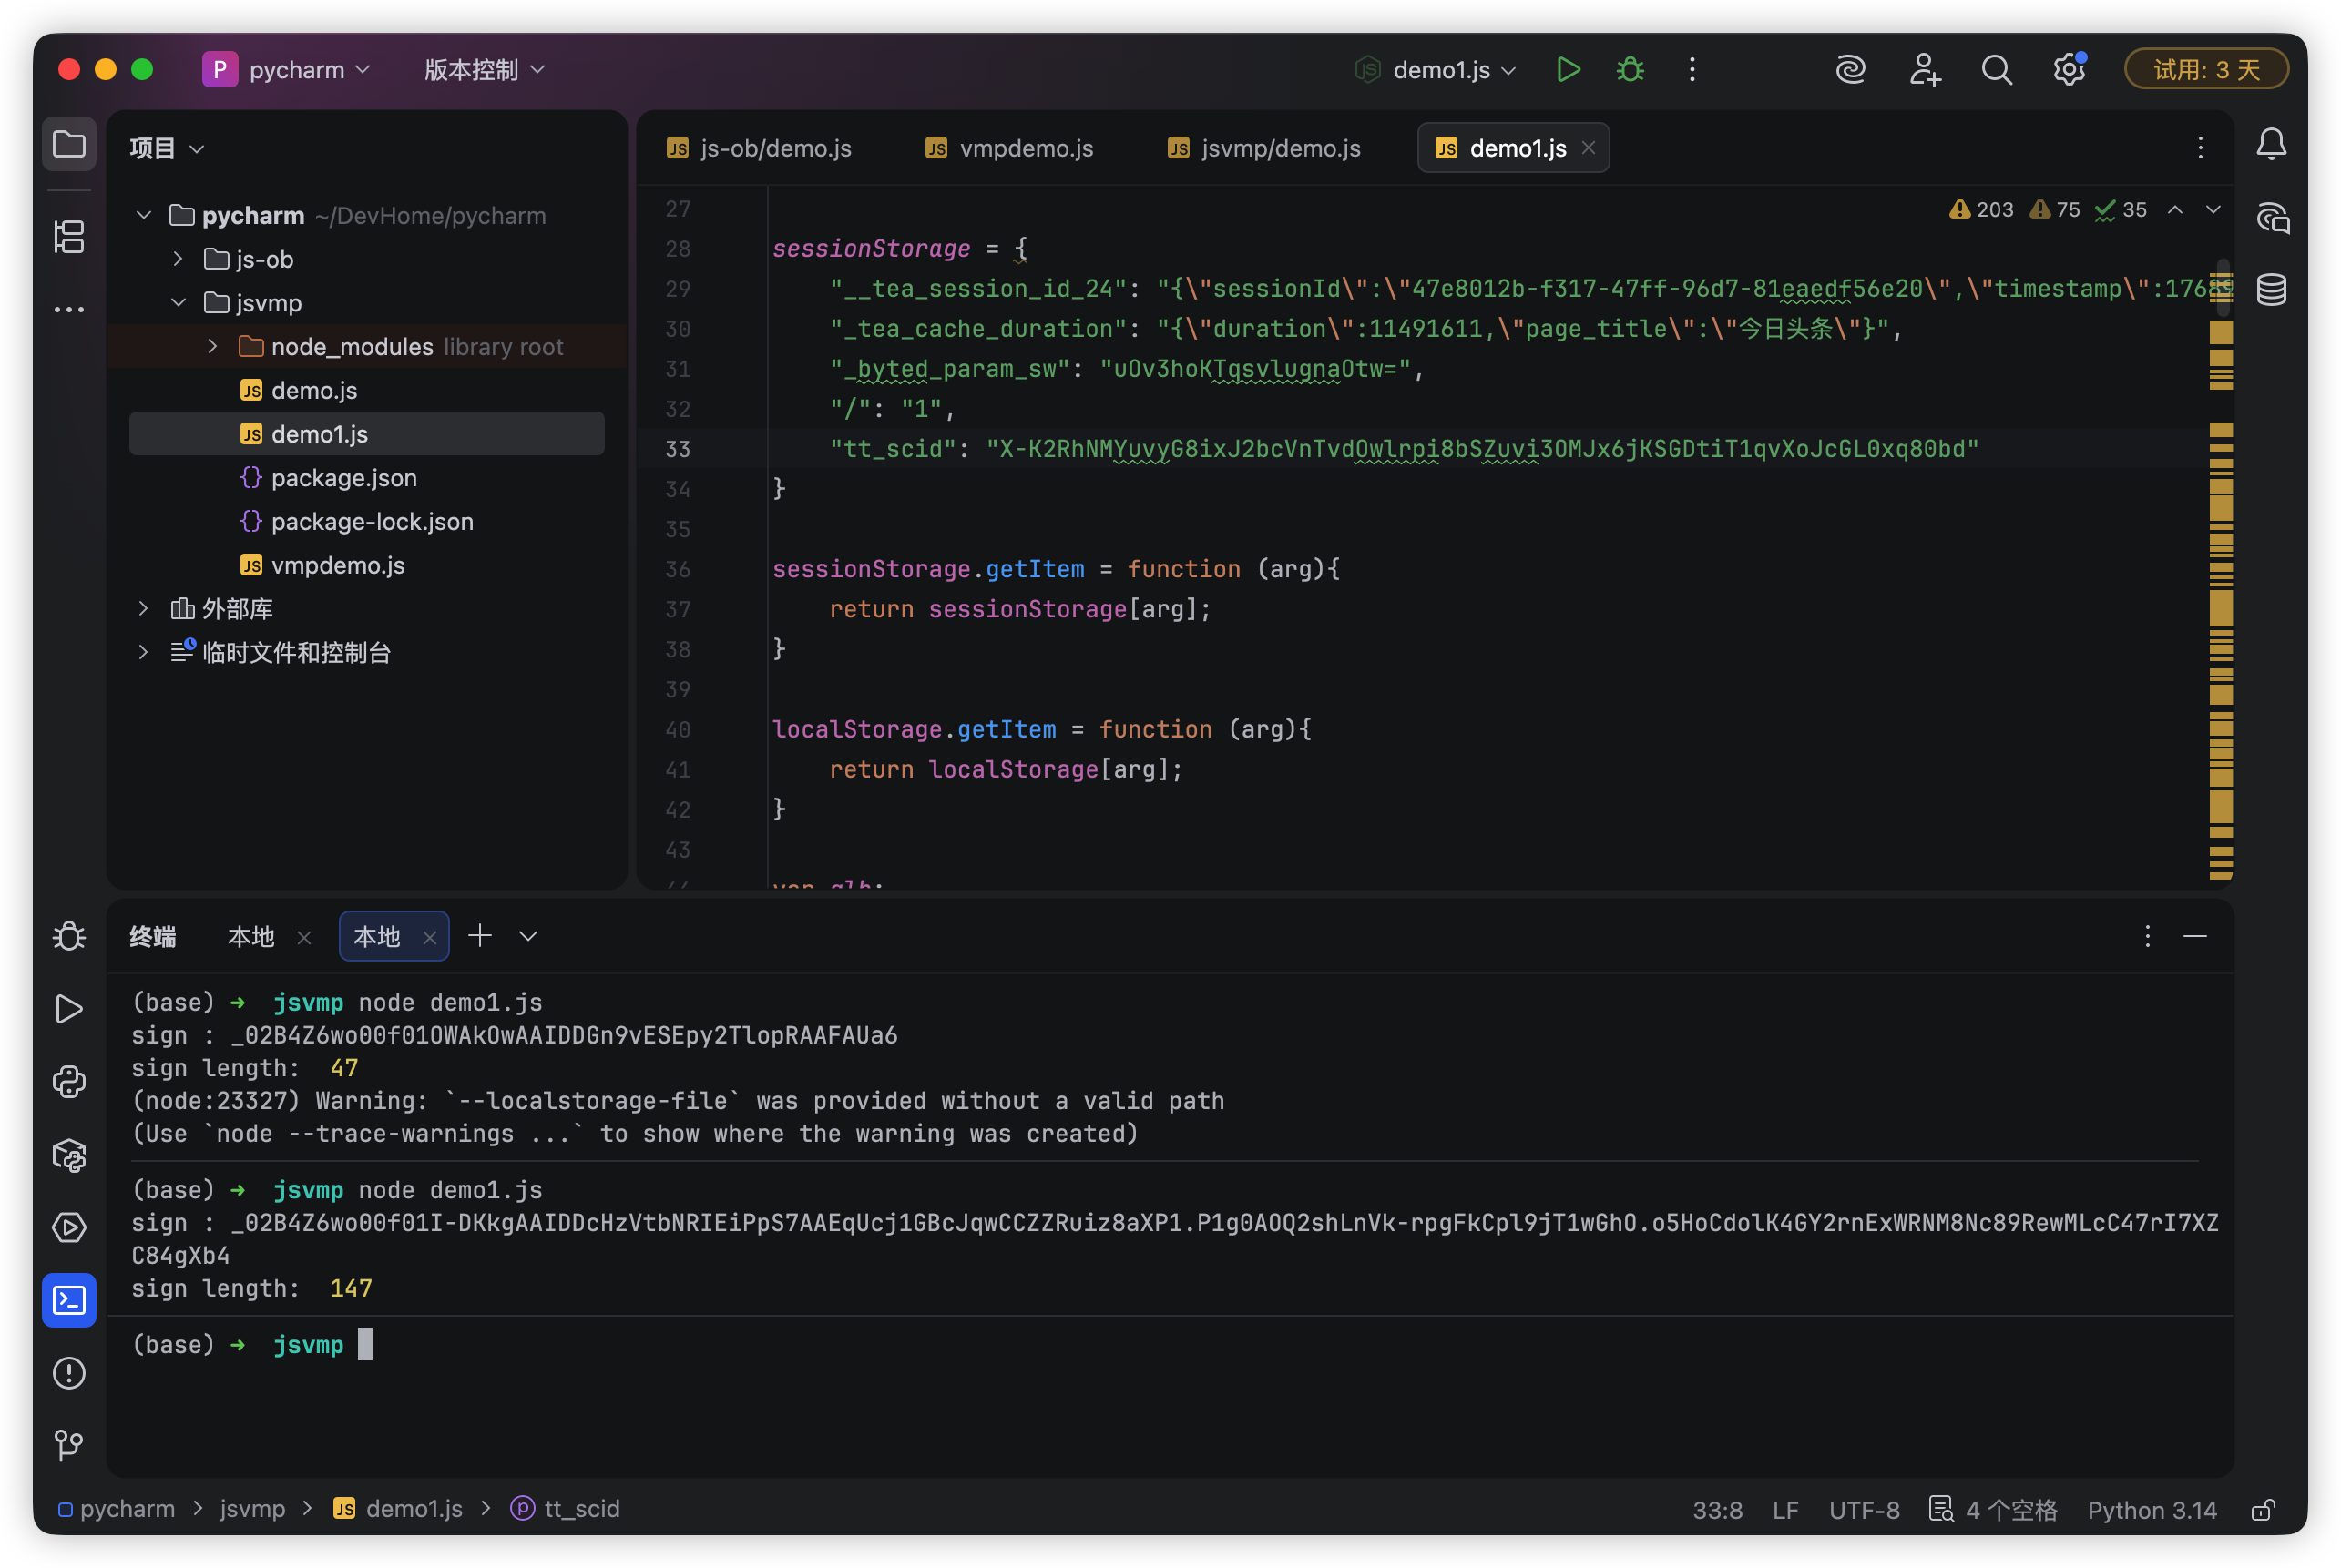This screenshot has width=2341, height=1568.
Task: Open Notifications bell icon
Action: click(2271, 145)
